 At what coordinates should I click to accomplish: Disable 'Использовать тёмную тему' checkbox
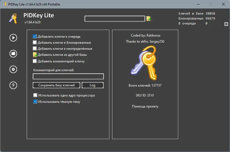tap(35, 101)
